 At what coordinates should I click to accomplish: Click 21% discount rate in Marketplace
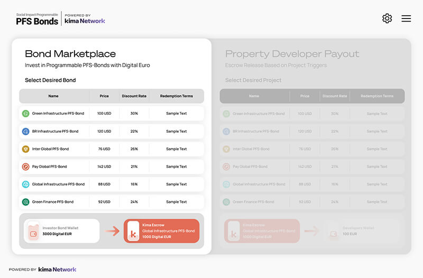[134, 166]
